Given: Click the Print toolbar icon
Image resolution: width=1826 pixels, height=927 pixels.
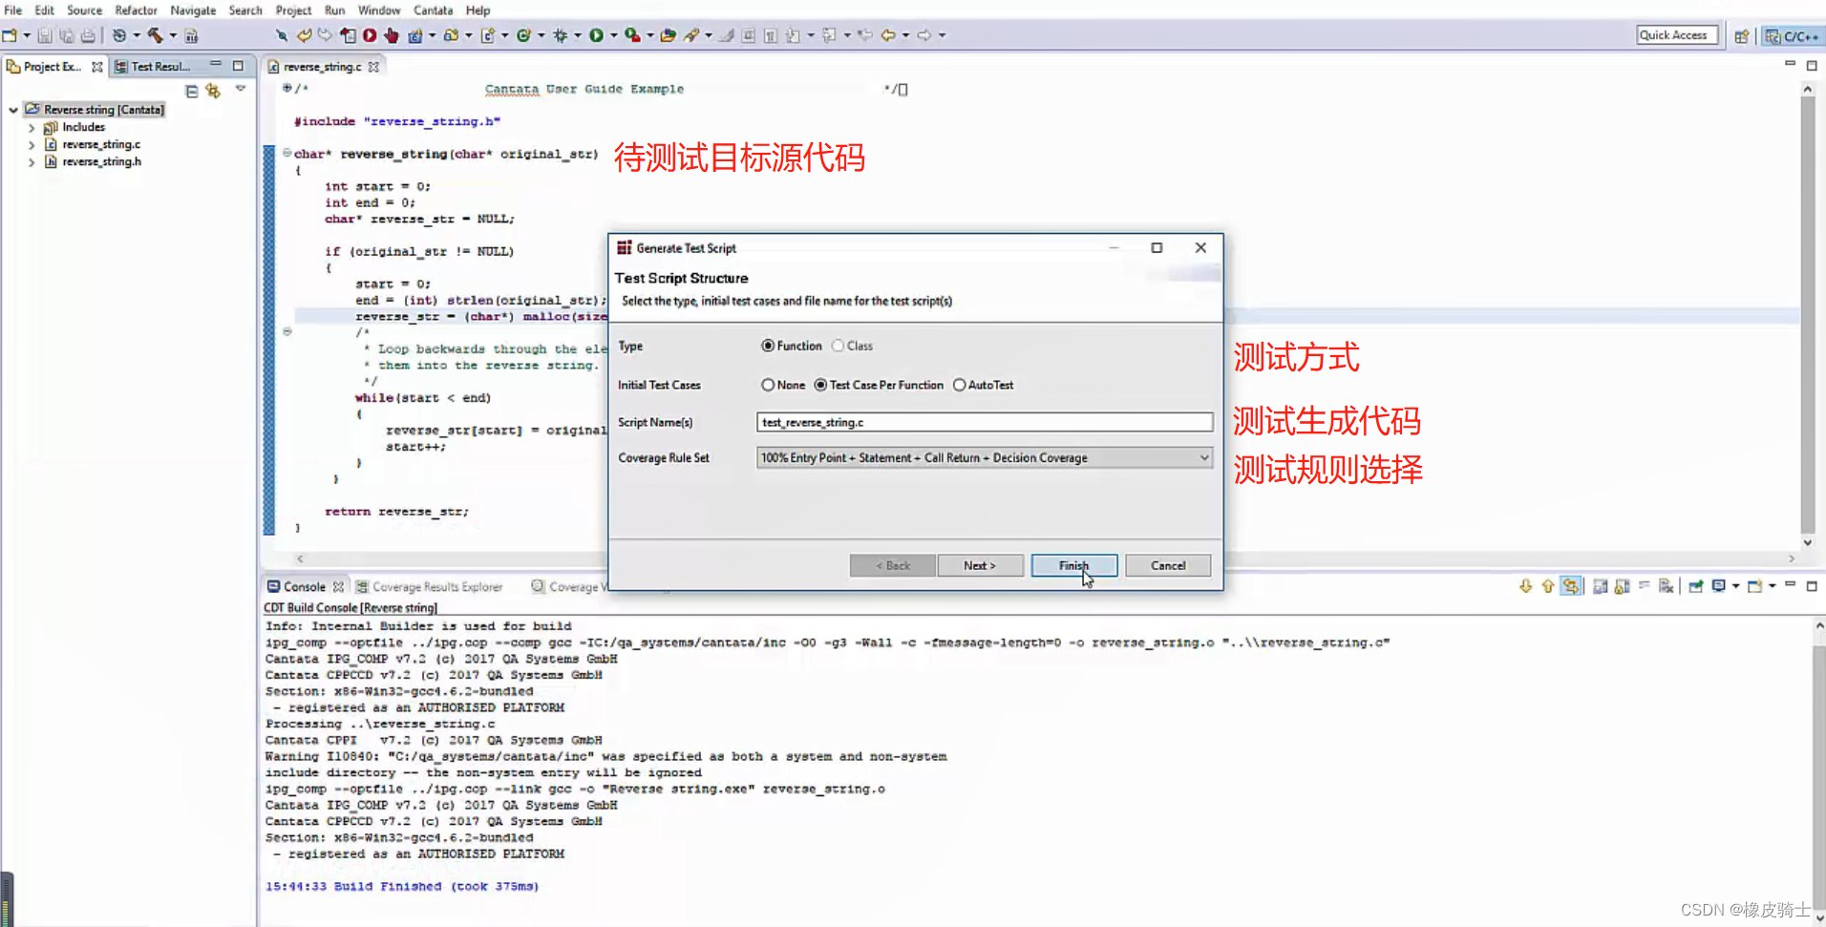Looking at the screenshot, I should [x=88, y=35].
